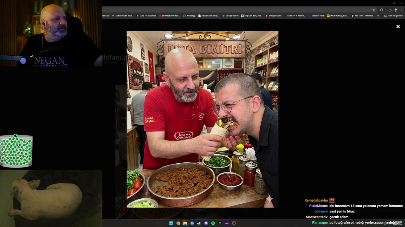Open the Streamer Panel bookmark
405x227 pixels.
316,15
